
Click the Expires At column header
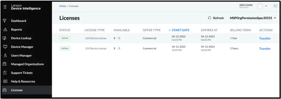[209, 30]
